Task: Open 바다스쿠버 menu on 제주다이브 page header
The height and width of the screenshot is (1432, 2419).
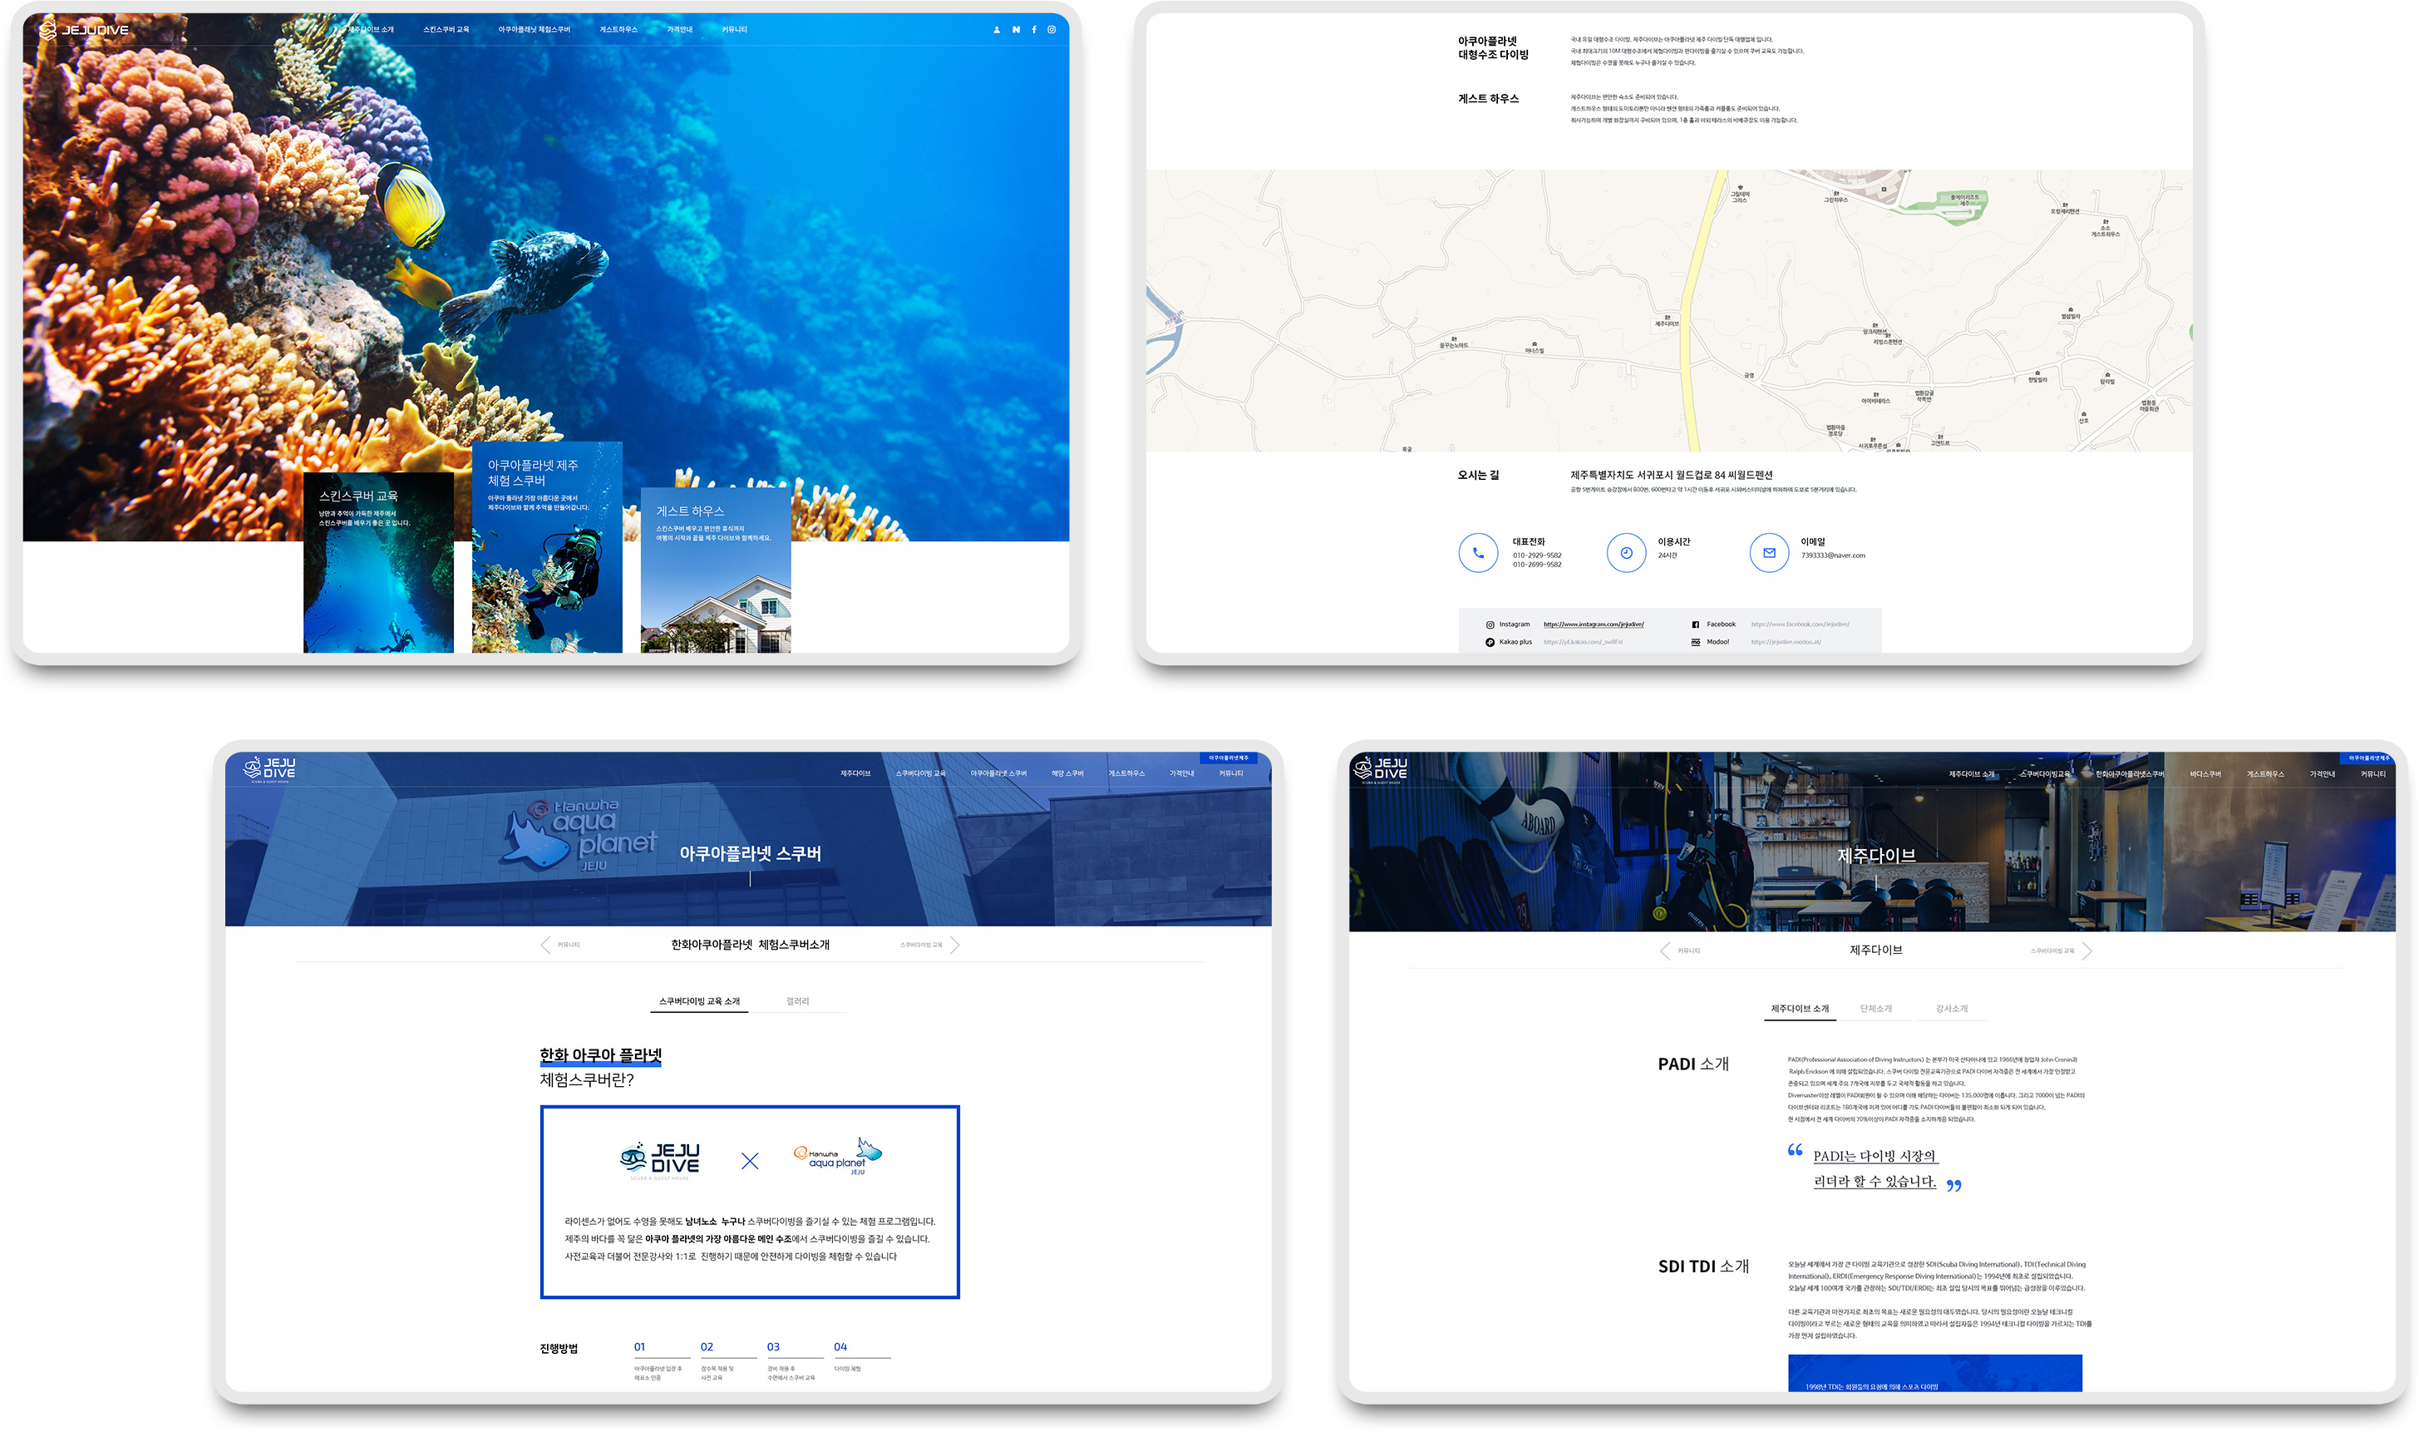Action: [2205, 775]
